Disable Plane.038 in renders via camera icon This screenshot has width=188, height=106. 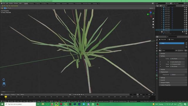[x=186, y=15]
